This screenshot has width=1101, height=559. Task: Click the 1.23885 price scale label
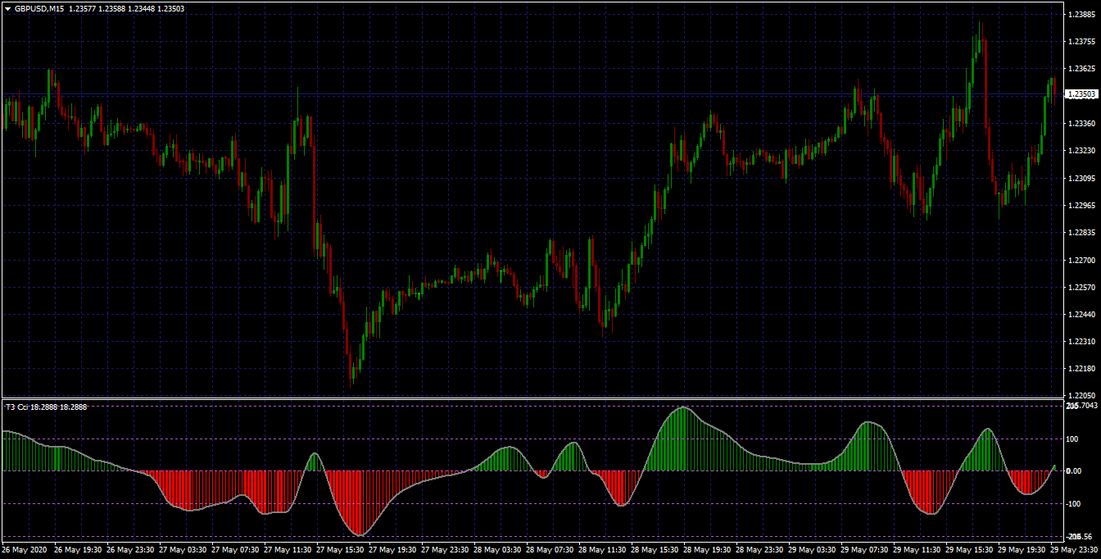pos(1081,14)
